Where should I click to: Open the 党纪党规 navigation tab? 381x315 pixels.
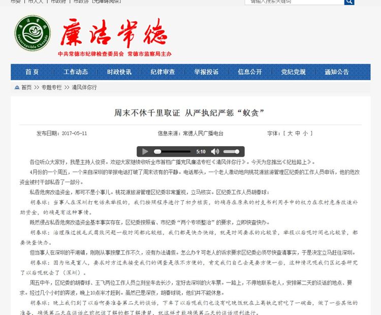point(293,72)
